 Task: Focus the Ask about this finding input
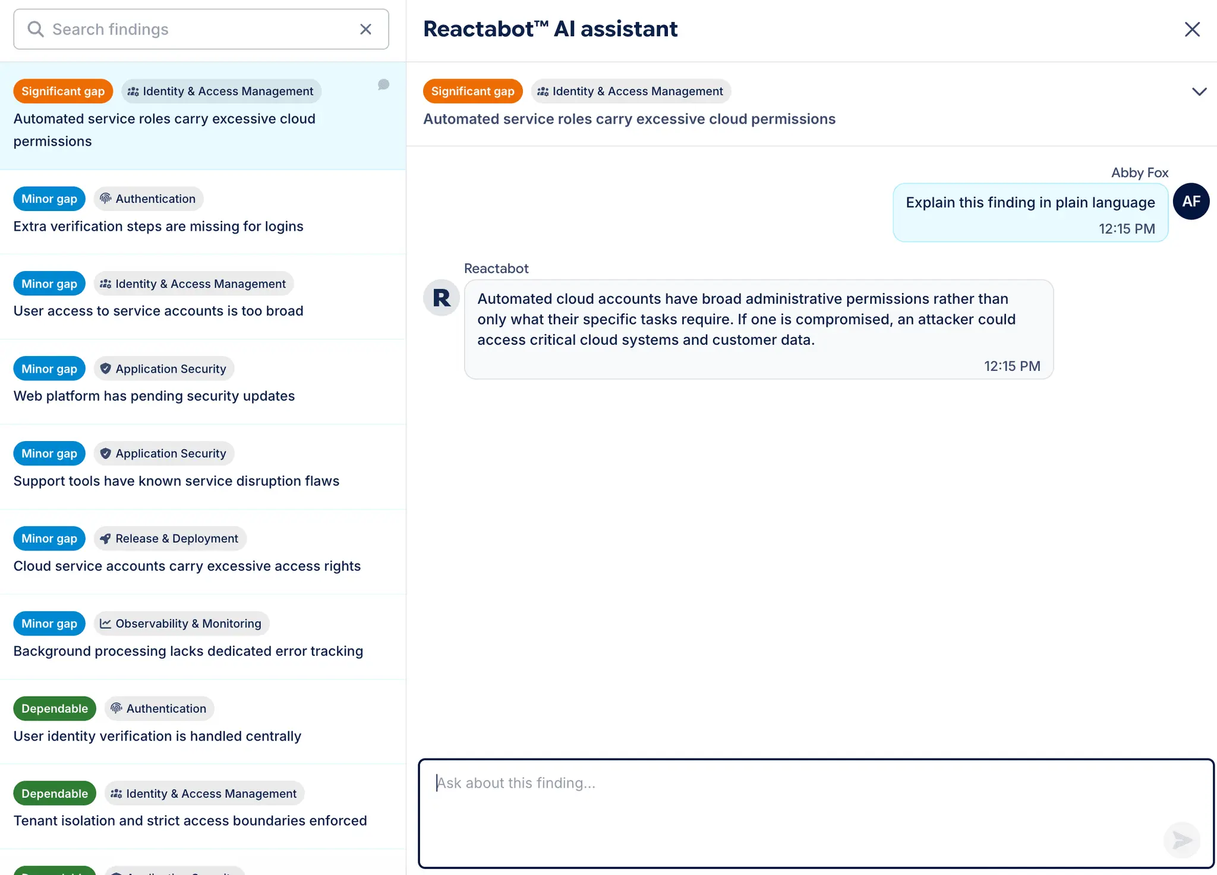[x=816, y=813]
